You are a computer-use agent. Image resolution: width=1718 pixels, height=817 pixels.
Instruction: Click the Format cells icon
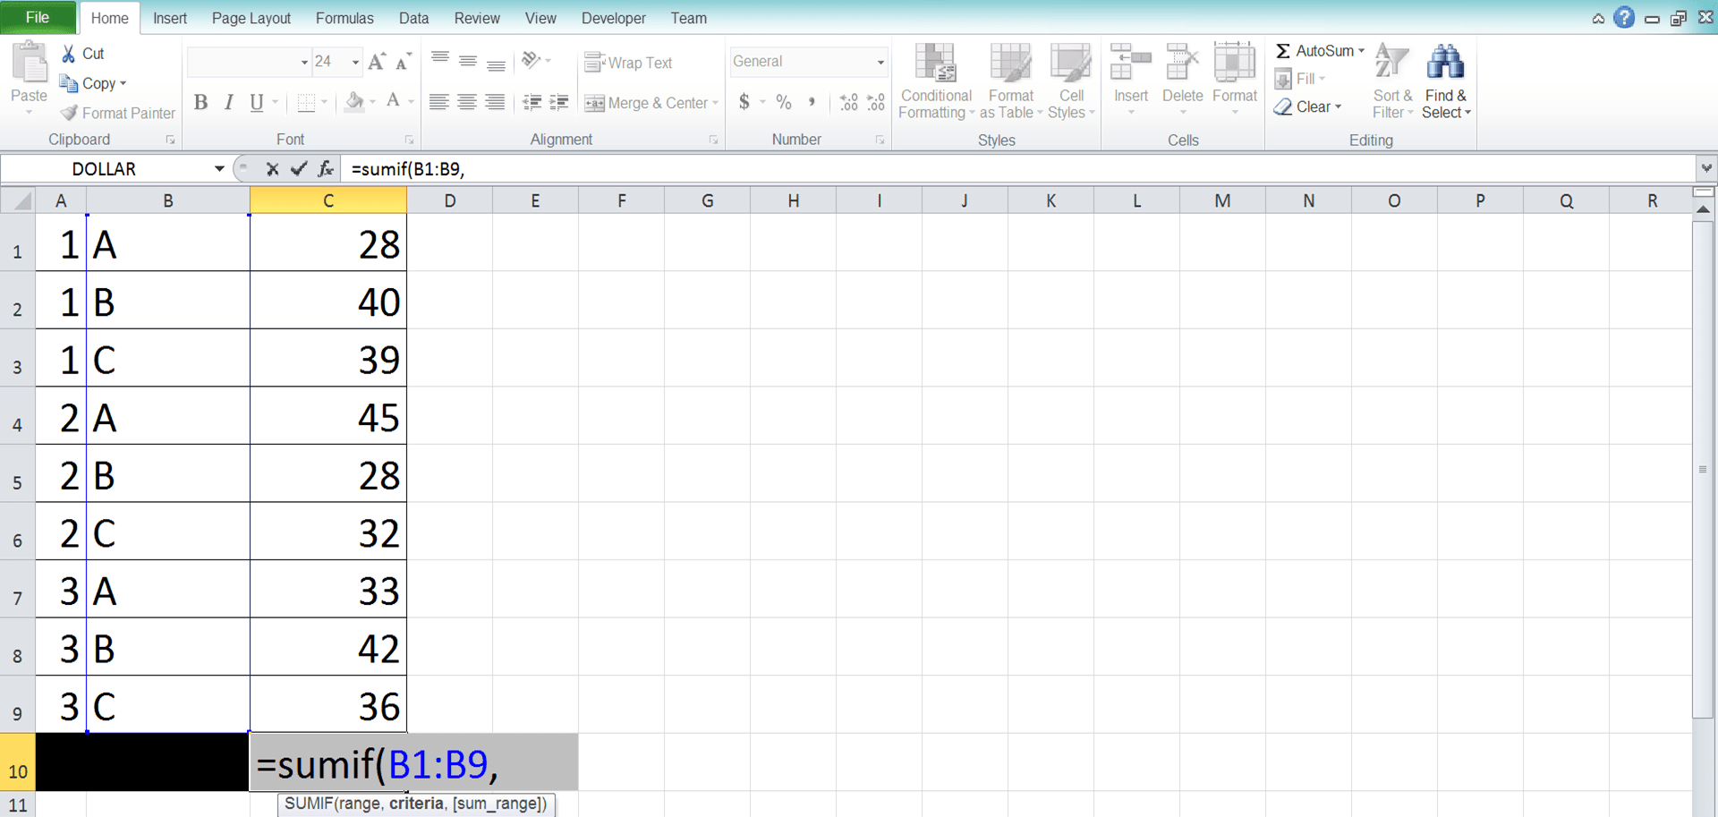[x=1235, y=64]
